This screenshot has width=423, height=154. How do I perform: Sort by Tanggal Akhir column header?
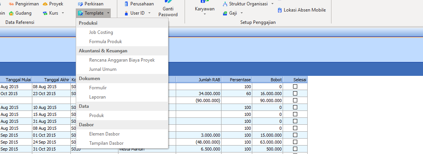[51, 80]
